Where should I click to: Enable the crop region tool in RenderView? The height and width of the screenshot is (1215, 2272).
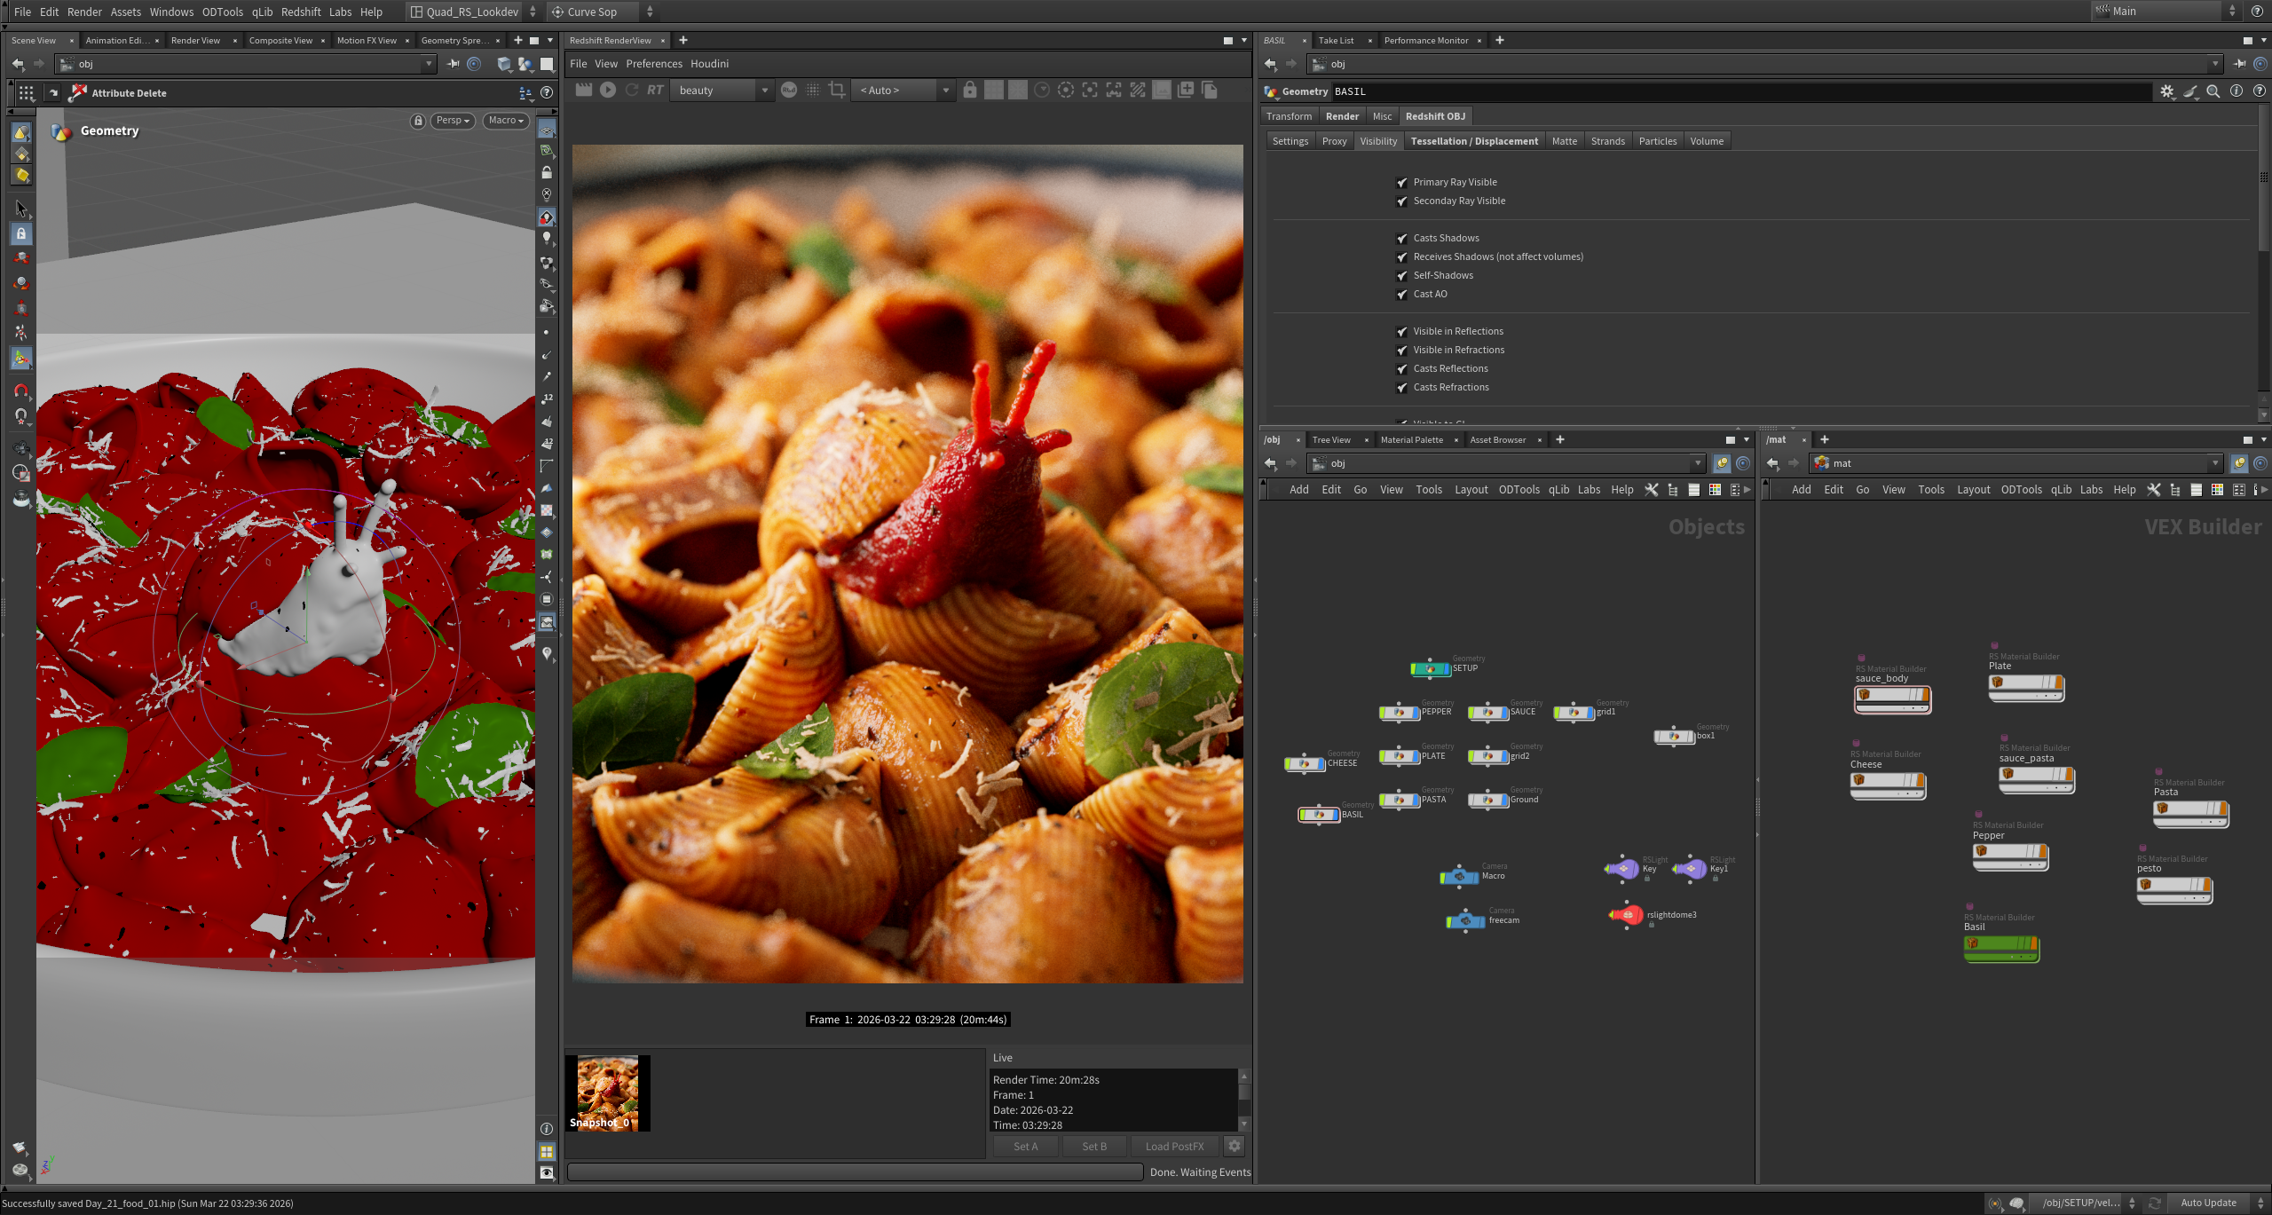[x=836, y=90]
